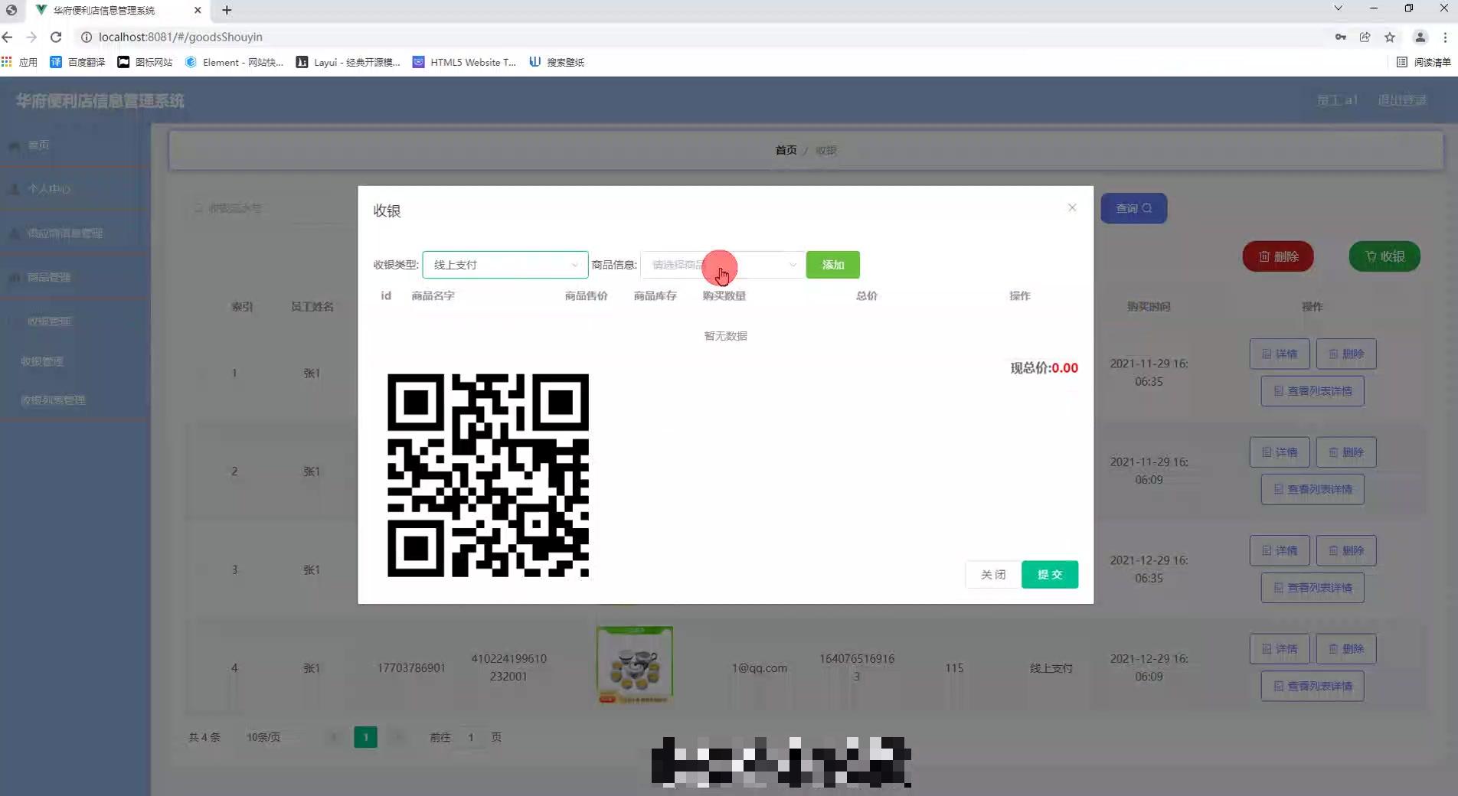Open 详情 for the 2021-11-29 16:06:09 row
Screen dimensions: 1458x796
[x=1280, y=452]
